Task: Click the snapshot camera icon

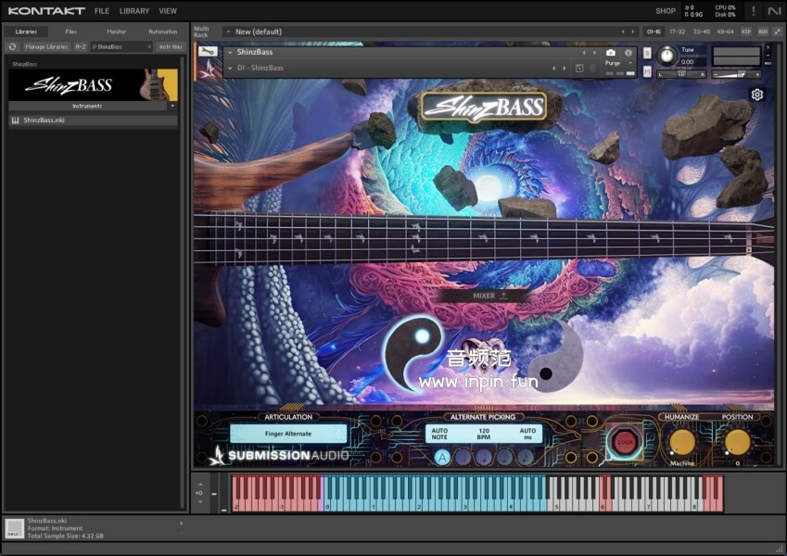Action: (x=610, y=53)
